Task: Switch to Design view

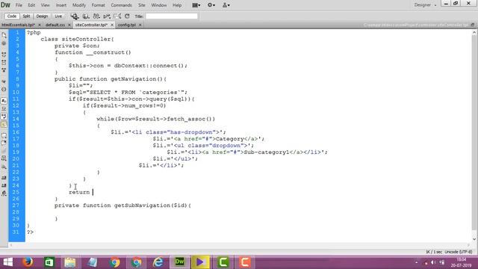Action: point(42,16)
